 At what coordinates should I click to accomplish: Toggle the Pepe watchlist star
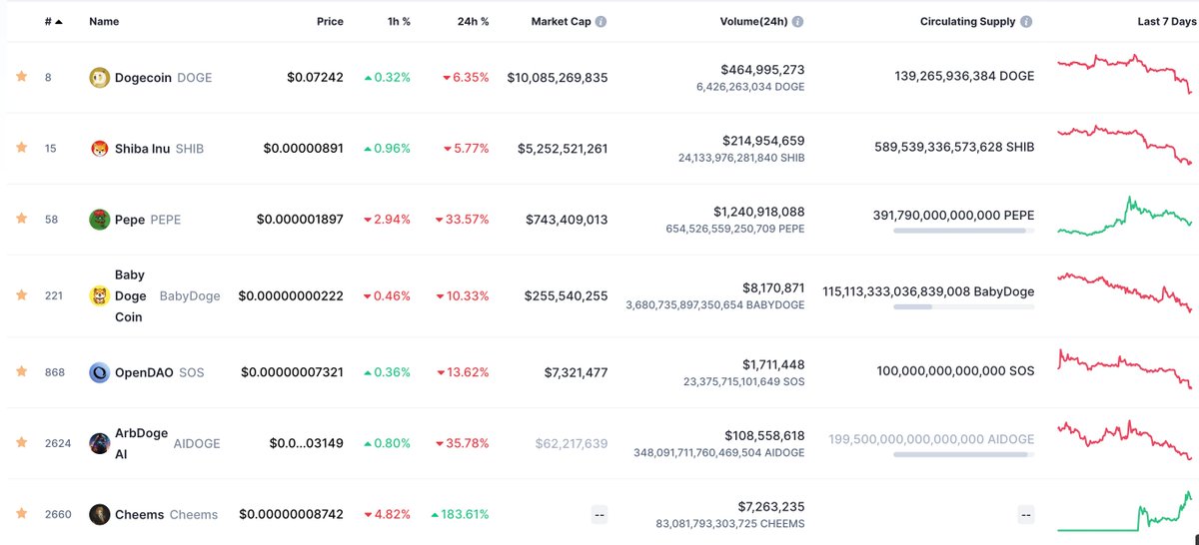coord(21,218)
